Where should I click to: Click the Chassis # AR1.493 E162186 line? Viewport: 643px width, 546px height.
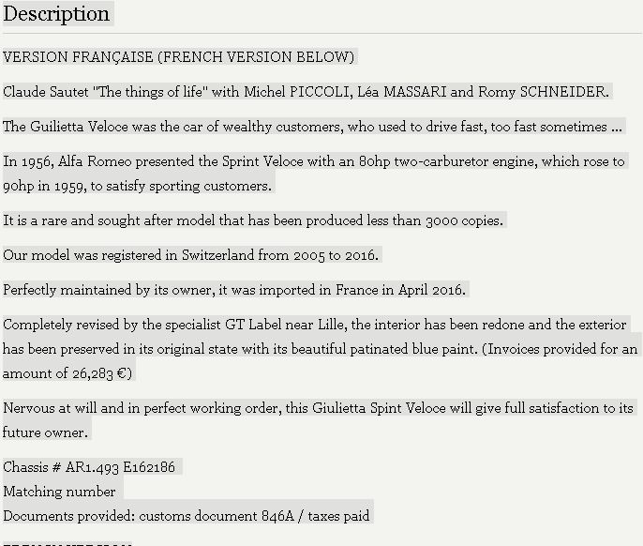click(89, 467)
